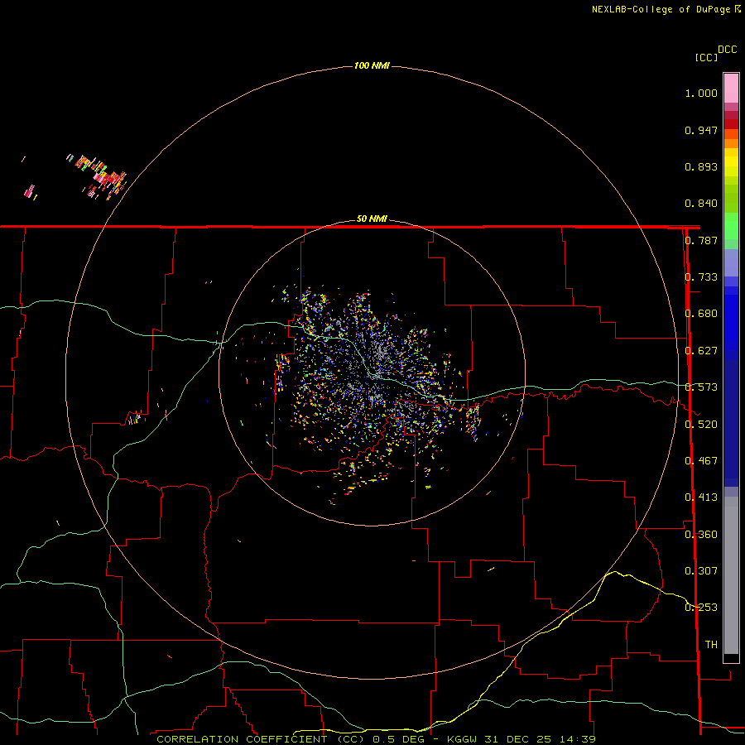The height and width of the screenshot is (745, 745).
Task: Click the [CC] units label
Action: coord(706,57)
